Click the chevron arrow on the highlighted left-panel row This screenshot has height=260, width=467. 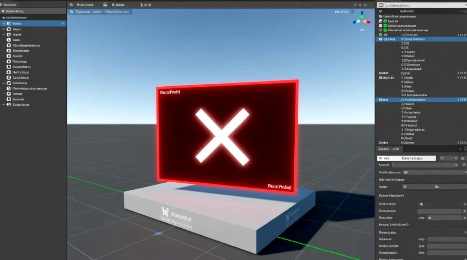tap(63, 23)
